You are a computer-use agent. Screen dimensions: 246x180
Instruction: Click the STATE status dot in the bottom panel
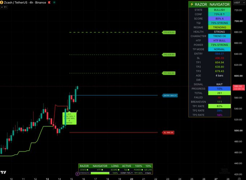click(88, 170)
